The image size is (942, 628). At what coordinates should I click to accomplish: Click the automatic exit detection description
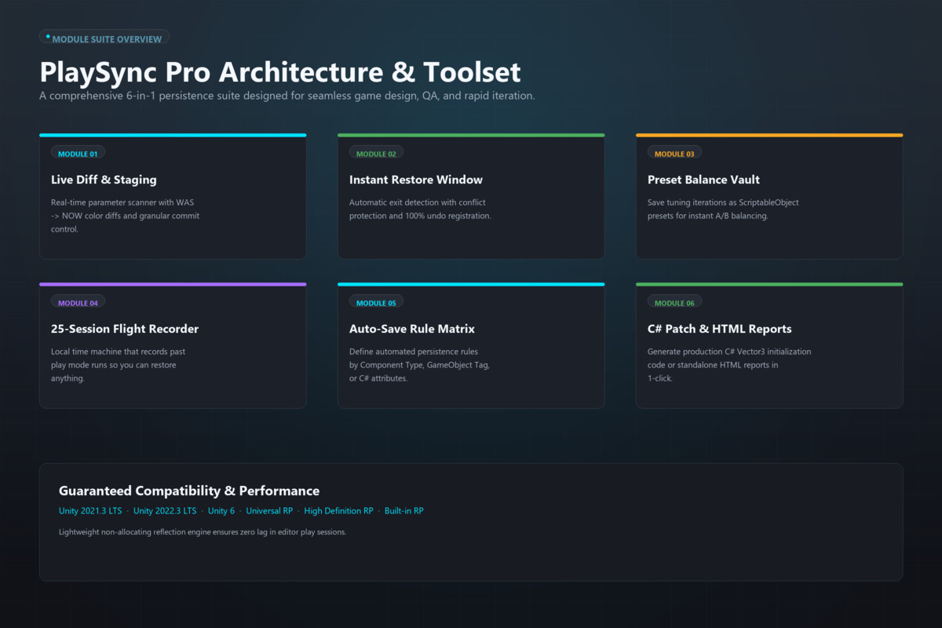[x=420, y=209]
